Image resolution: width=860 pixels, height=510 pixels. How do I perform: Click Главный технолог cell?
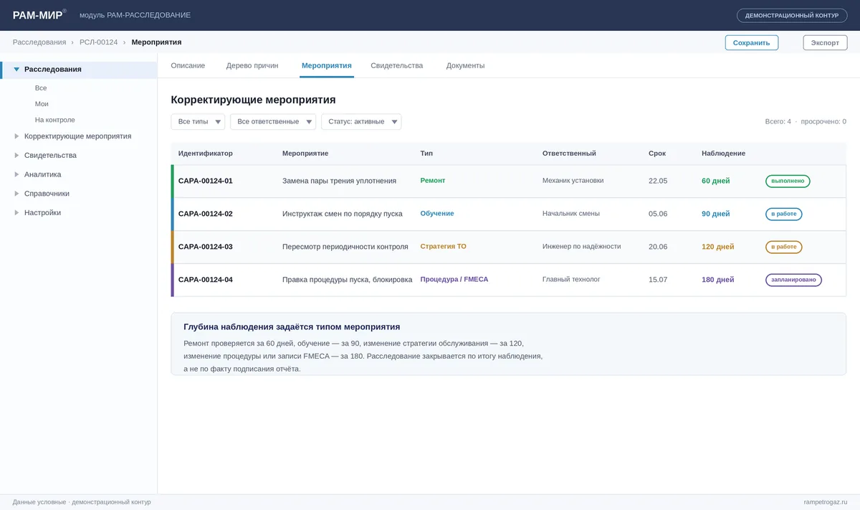click(571, 280)
